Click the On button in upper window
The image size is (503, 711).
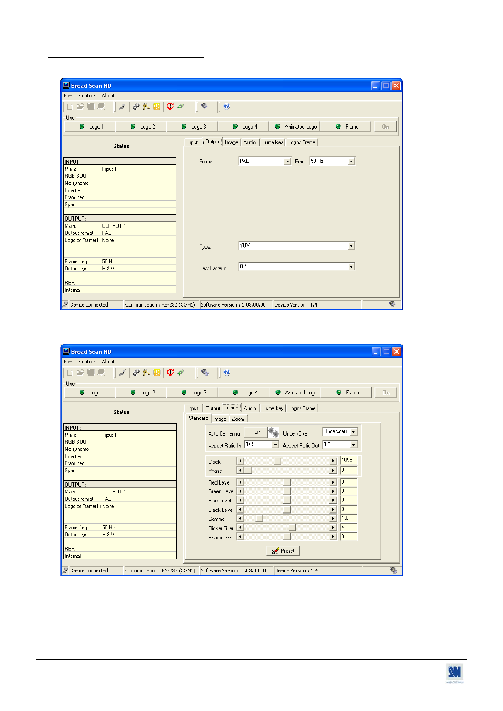pos(386,127)
